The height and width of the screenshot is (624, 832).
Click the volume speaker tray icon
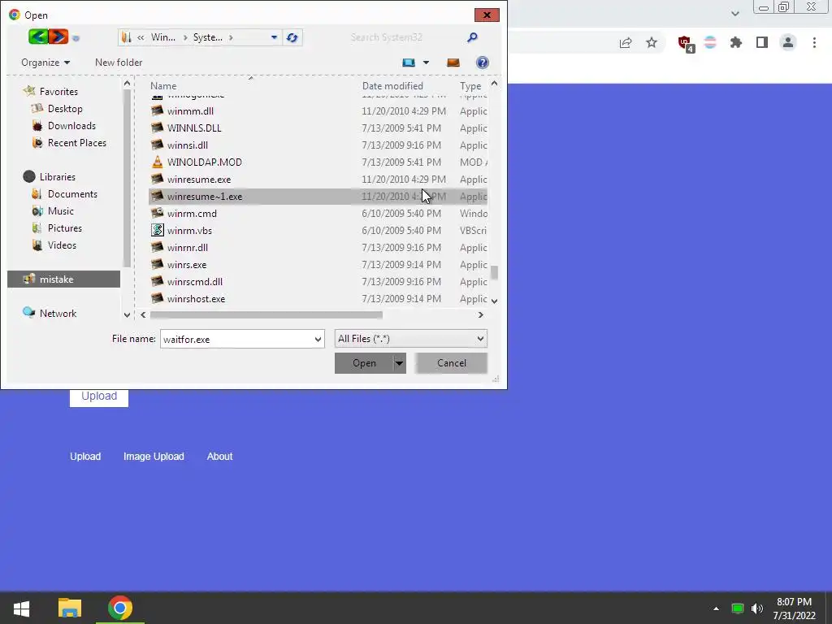[756, 609]
